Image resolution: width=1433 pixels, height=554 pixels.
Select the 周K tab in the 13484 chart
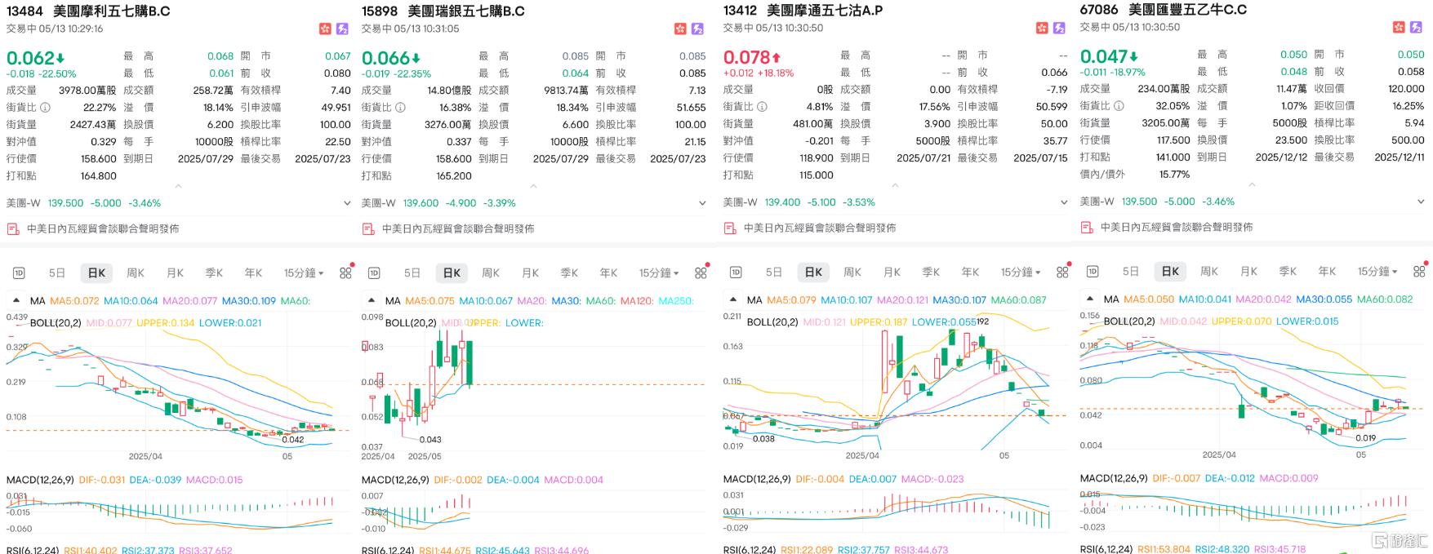[136, 273]
